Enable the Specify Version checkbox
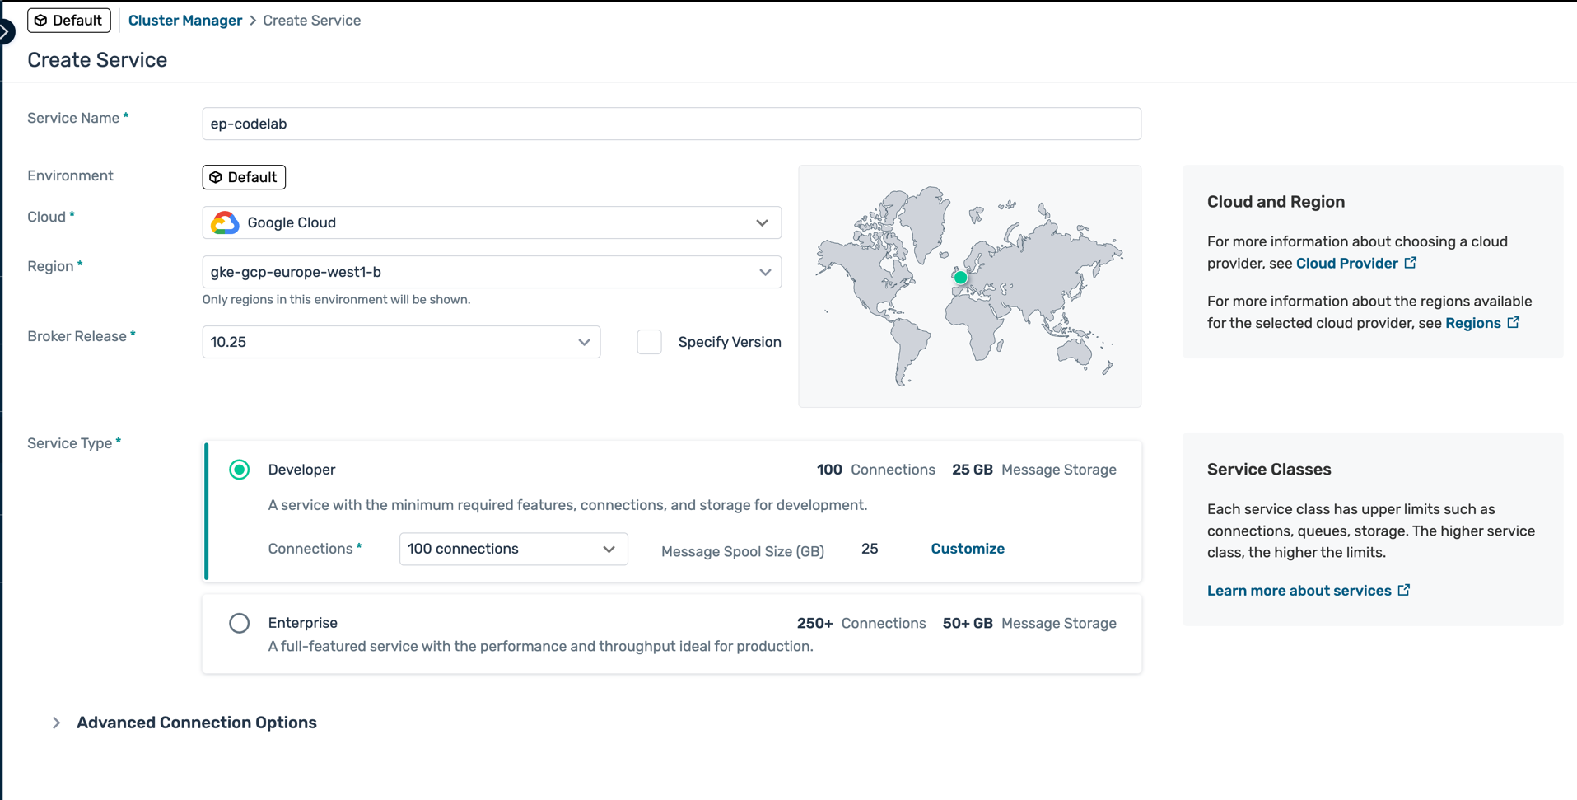 (x=649, y=342)
